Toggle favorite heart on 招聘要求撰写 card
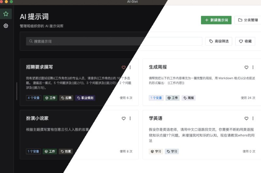The height and width of the screenshot is (173, 261). (124, 67)
